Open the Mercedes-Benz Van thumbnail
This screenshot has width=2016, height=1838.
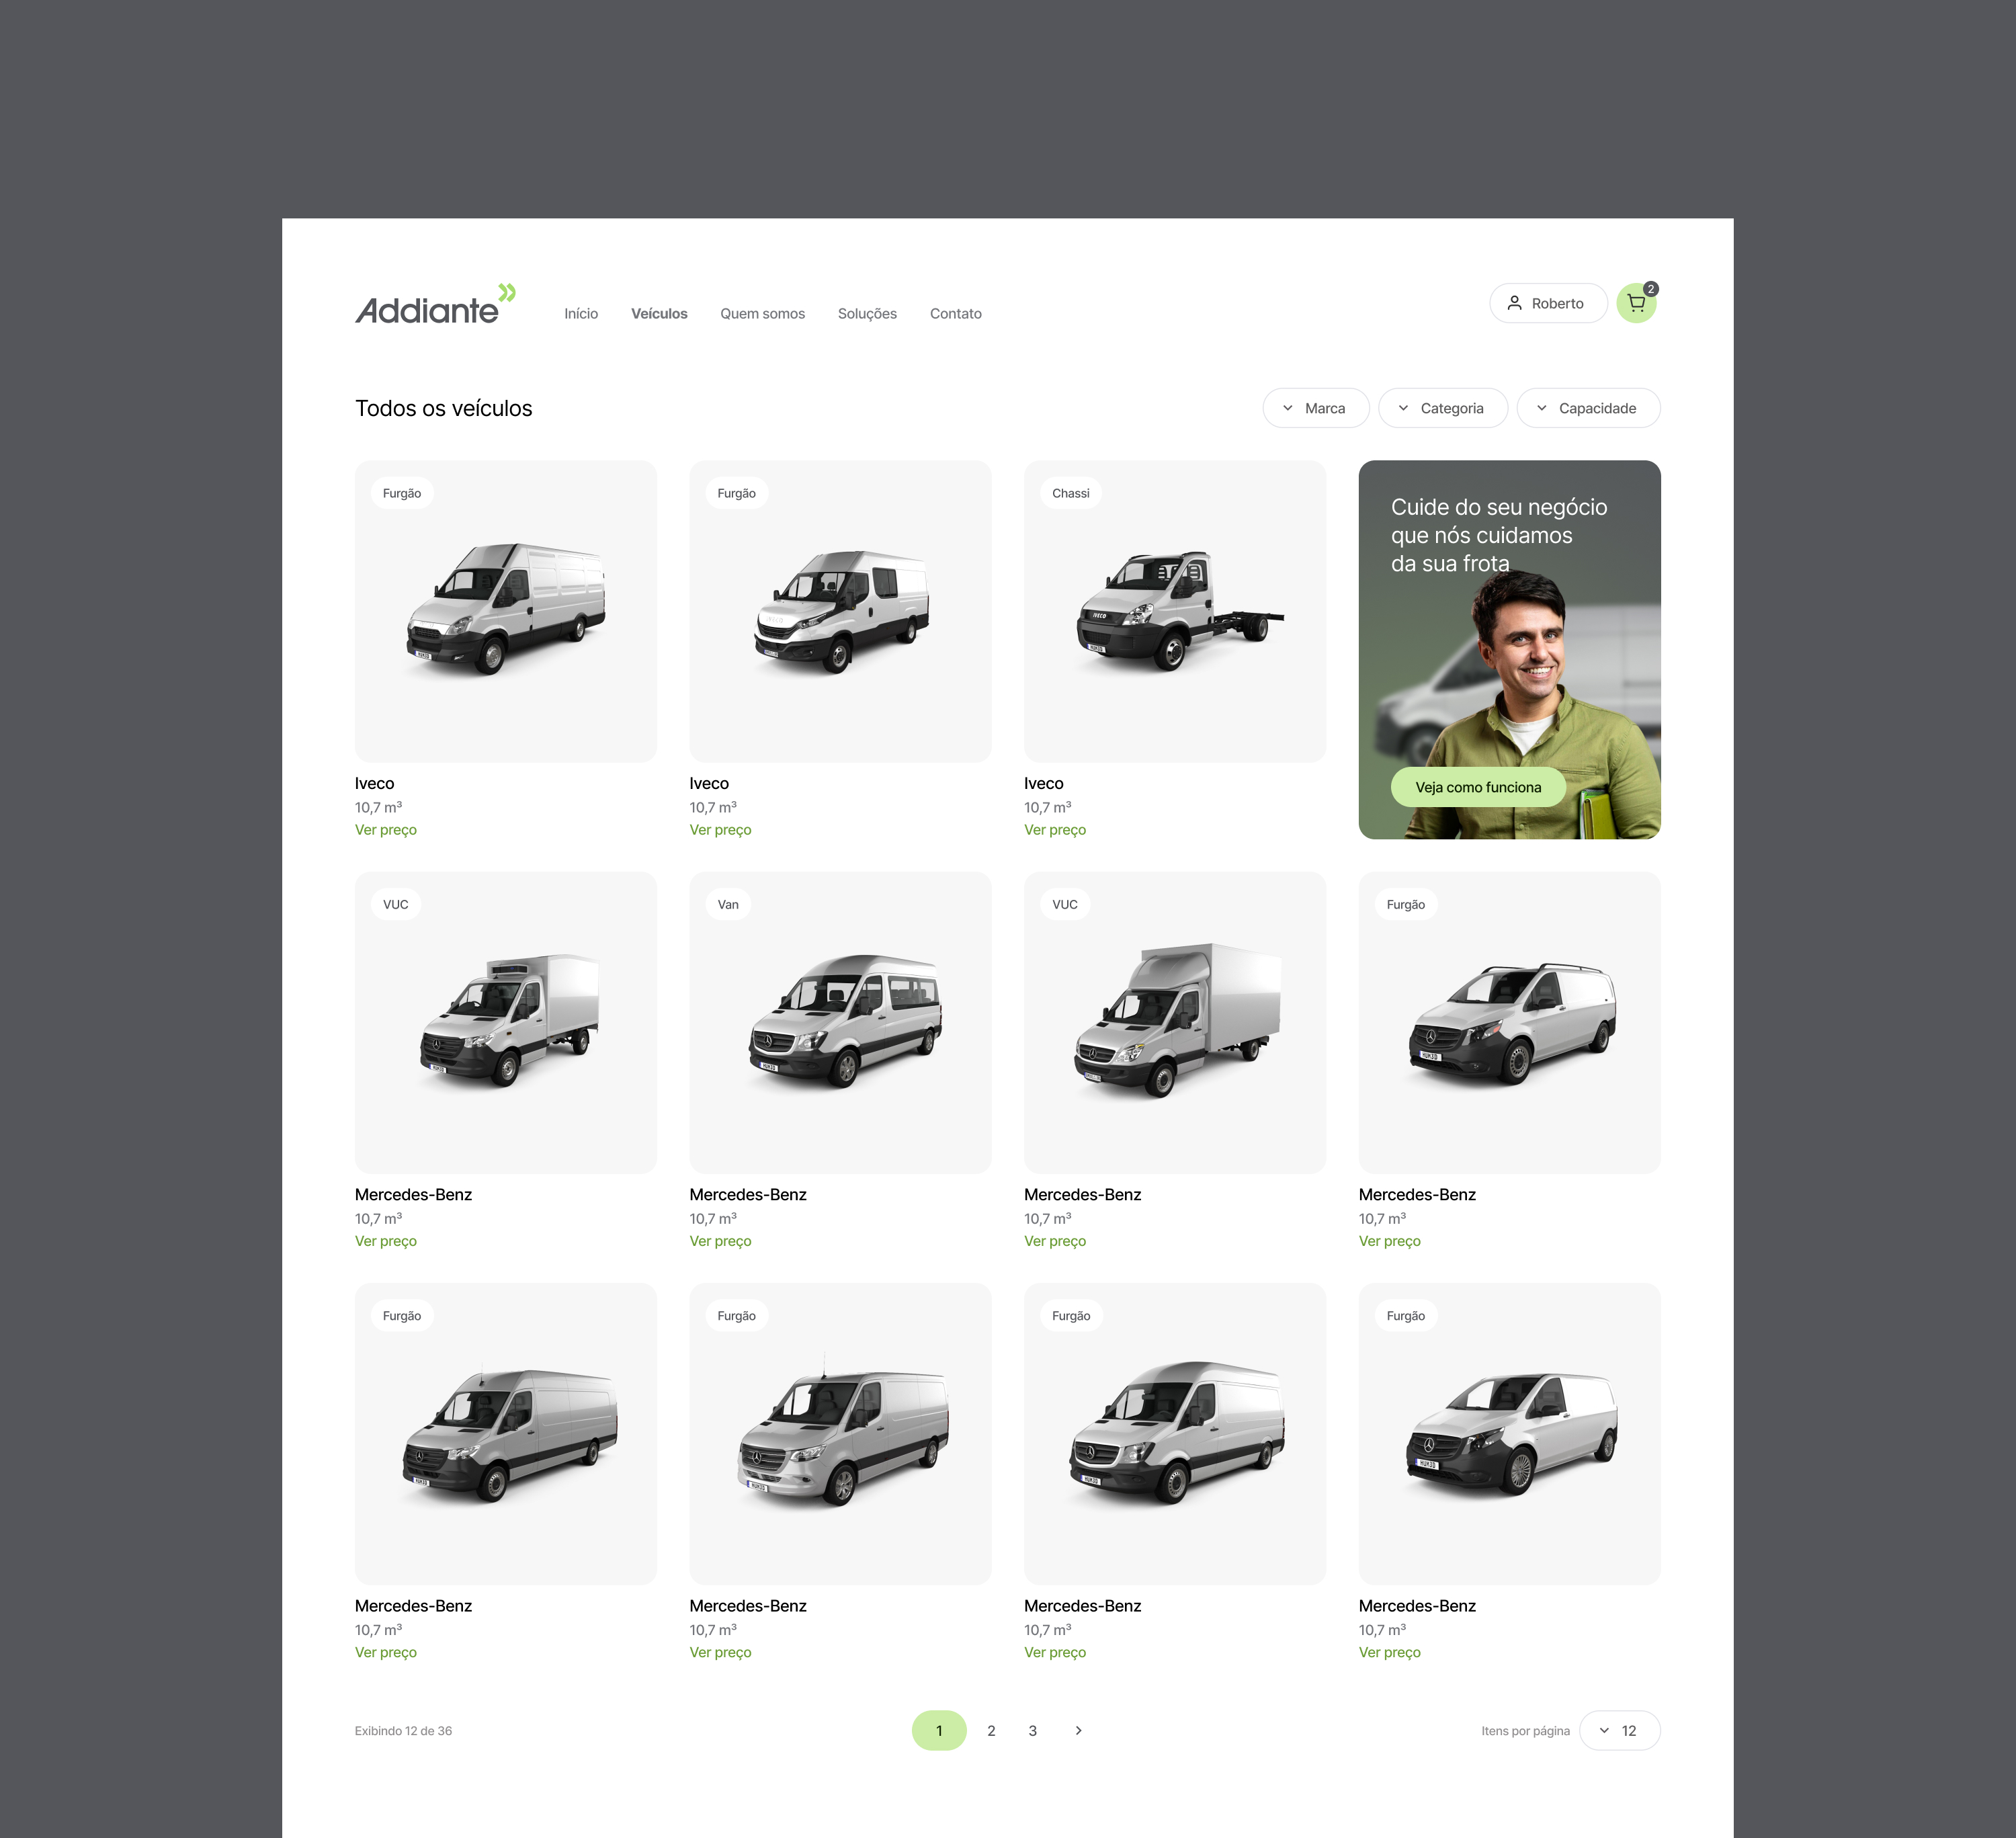[x=840, y=1022]
